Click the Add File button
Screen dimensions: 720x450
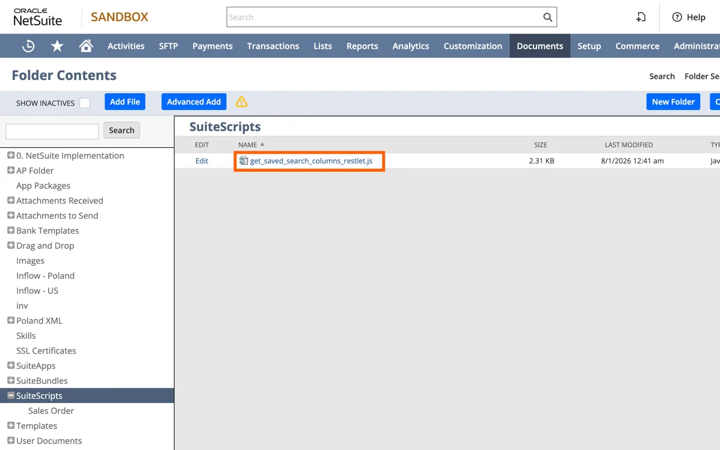coord(125,102)
